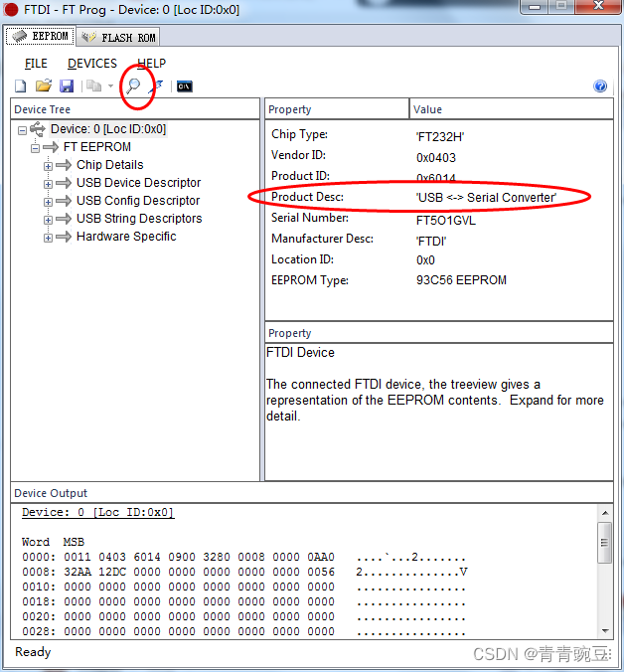Screen dimensions: 624x672
Task: Click the Product ID property label
Action: (x=300, y=176)
